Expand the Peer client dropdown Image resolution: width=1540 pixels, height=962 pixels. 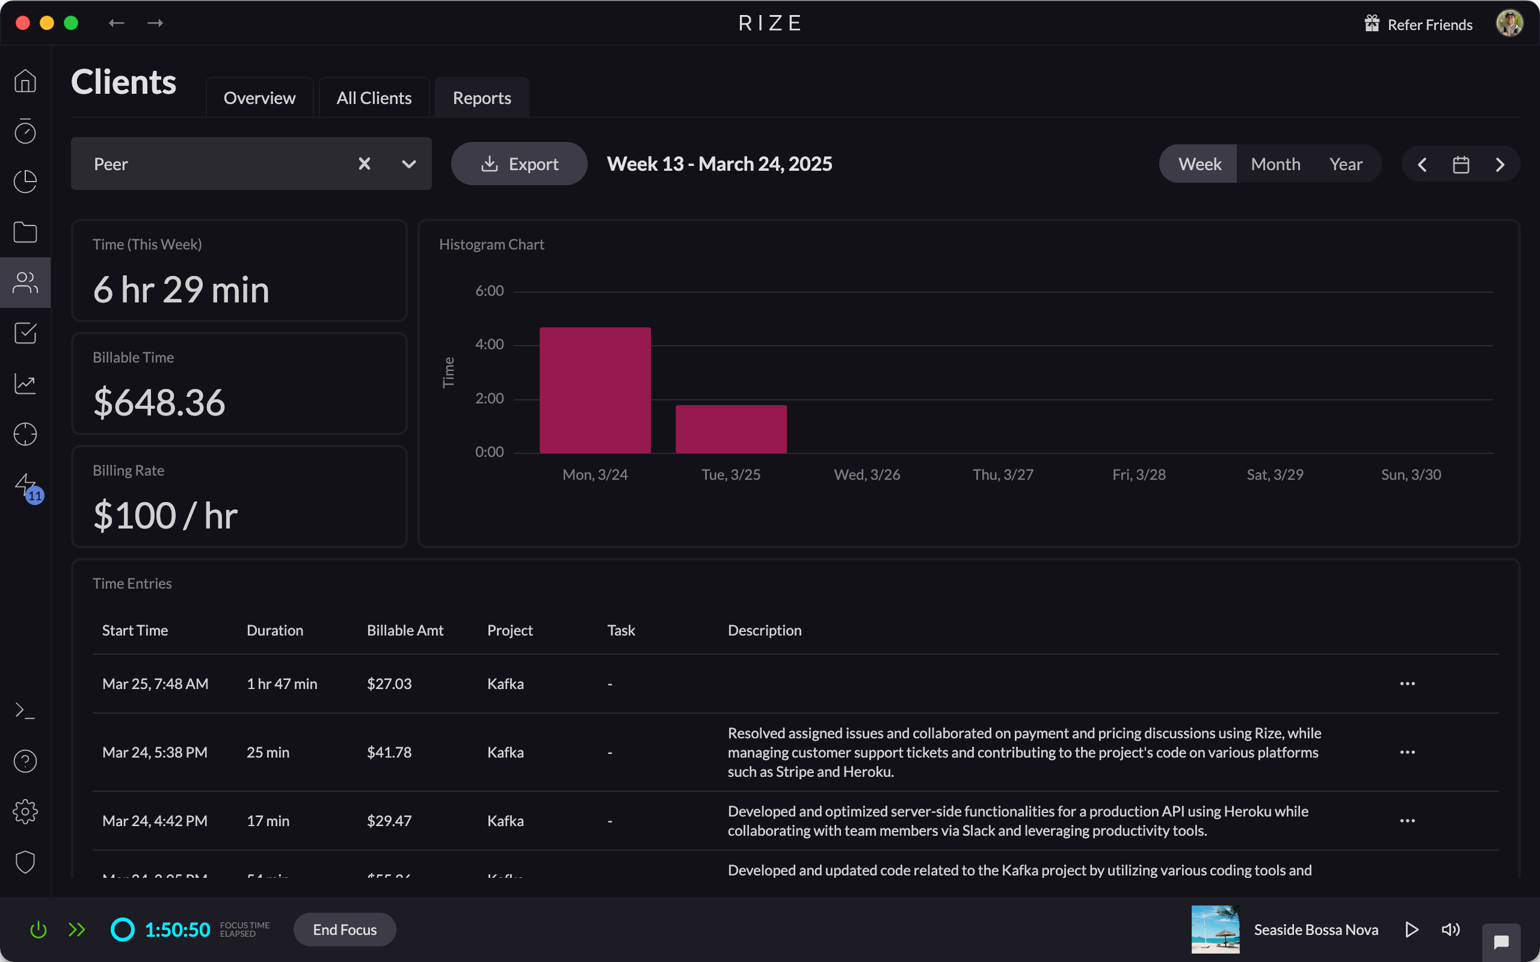[x=408, y=164]
